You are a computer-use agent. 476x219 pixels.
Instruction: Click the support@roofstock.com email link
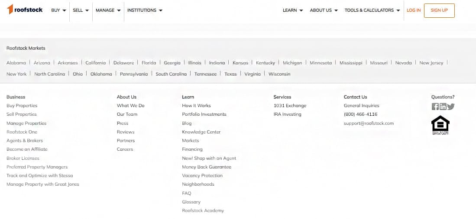click(369, 123)
